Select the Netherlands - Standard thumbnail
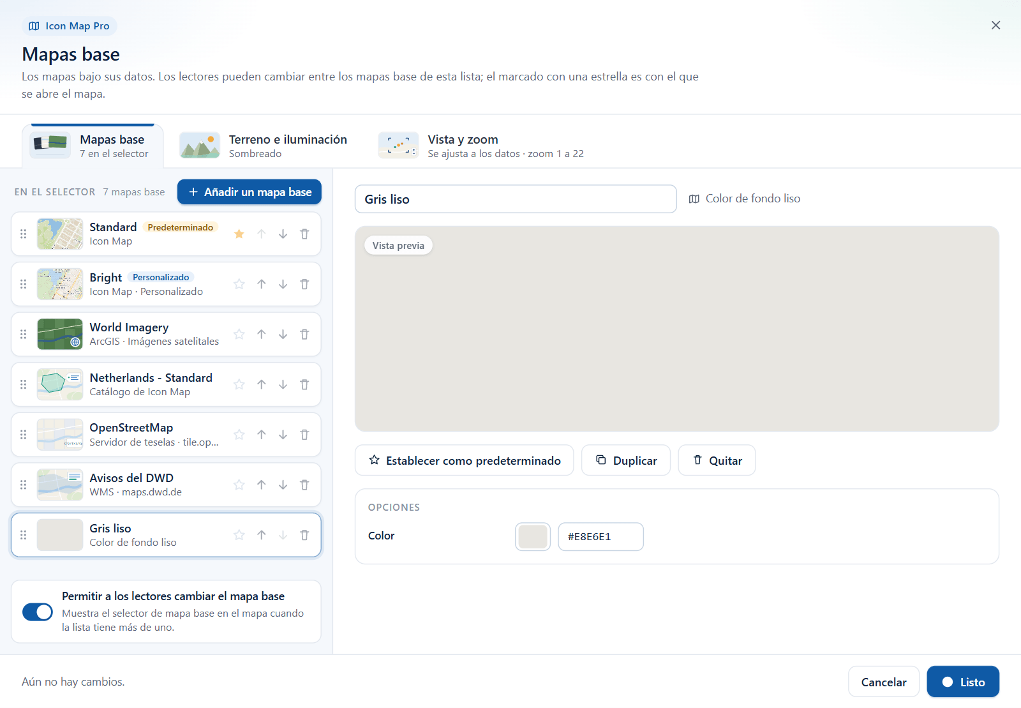1021x708 pixels. pos(60,384)
